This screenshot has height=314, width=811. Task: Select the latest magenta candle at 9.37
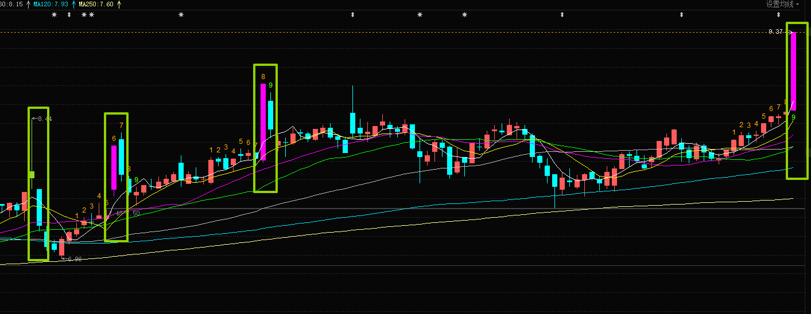tap(793, 72)
